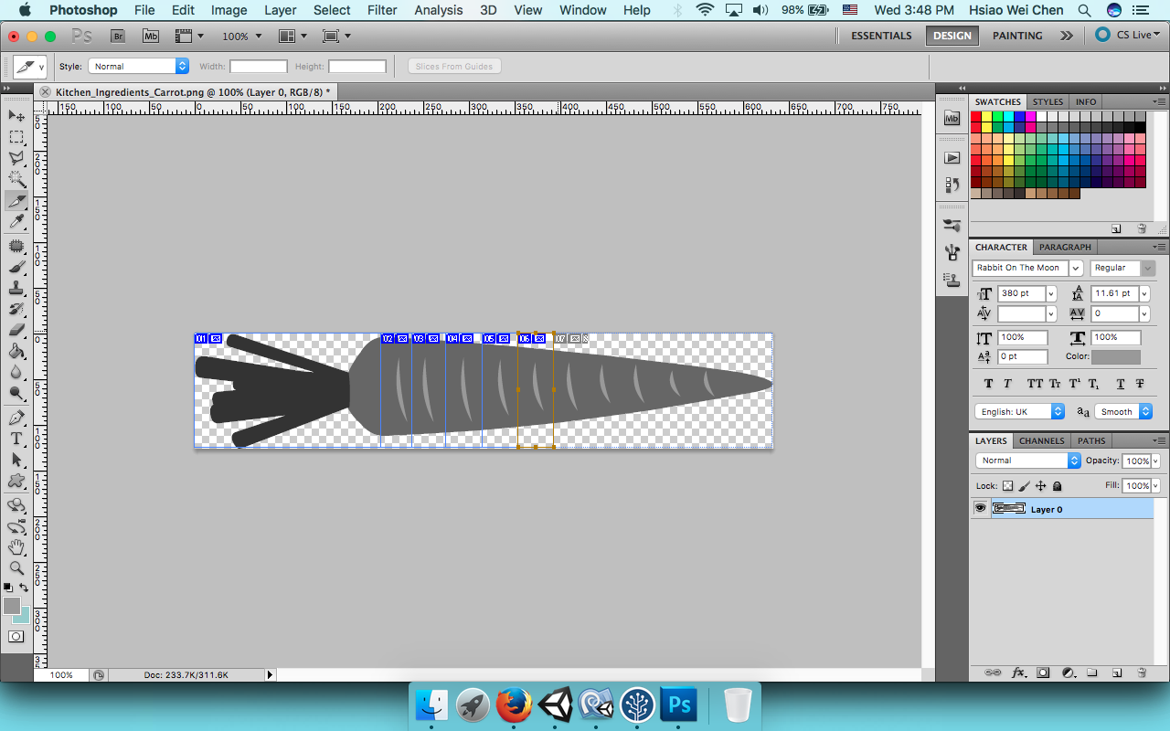Expand the Rabbit On The Moon font dropdown
This screenshot has height=731, width=1170.
(1076, 268)
